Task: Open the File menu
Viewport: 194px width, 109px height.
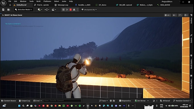Action: (10, 1)
